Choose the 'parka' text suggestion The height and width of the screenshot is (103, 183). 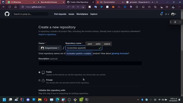[98, 44]
